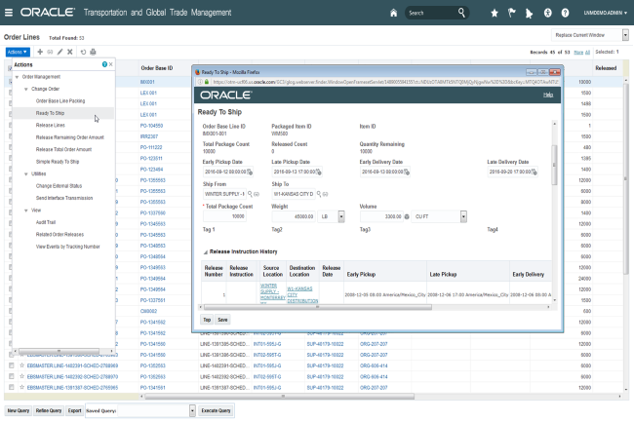Open calendar picker for Late Pickup Date
The image size is (634, 422).
point(319,173)
